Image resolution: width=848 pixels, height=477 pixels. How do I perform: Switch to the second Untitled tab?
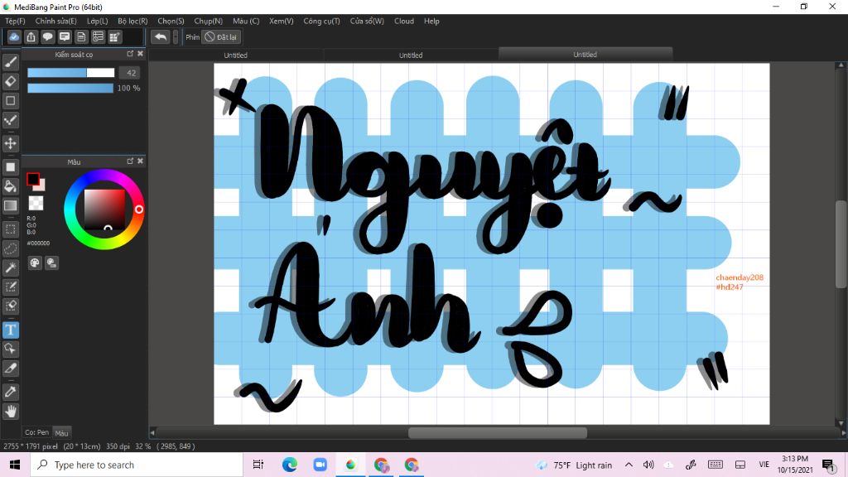coord(411,55)
